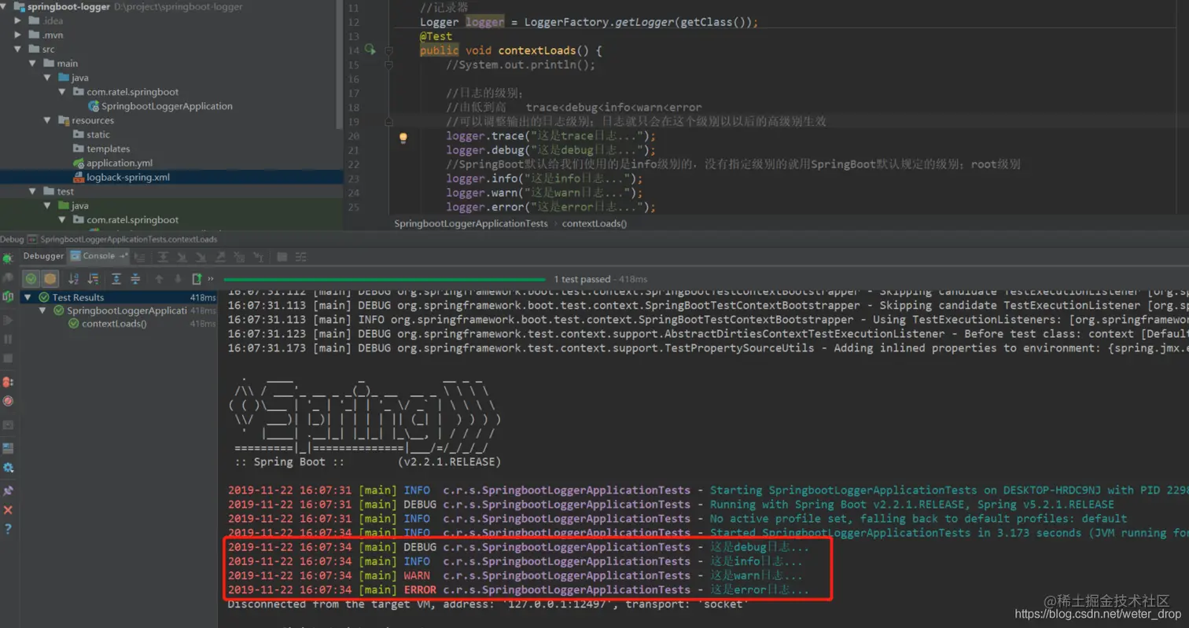1189x628 pixels.
Task: Click the fold marker on the contextLoads method line
Action: click(x=388, y=50)
